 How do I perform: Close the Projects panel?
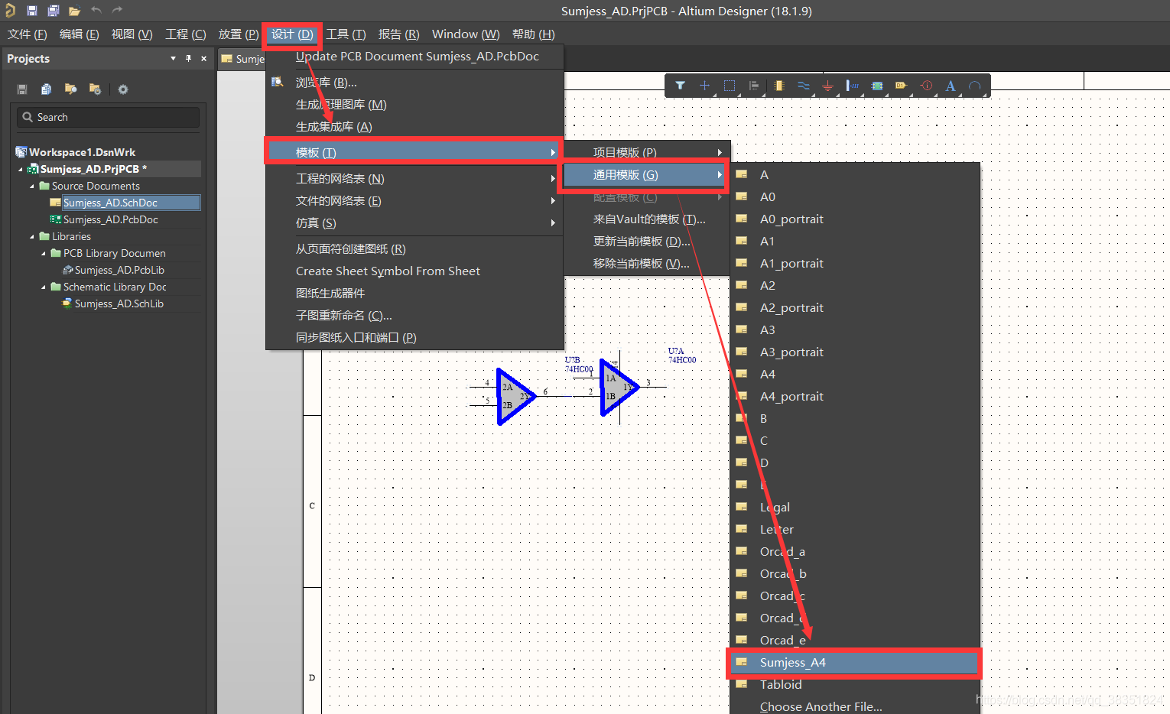click(203, 59)
